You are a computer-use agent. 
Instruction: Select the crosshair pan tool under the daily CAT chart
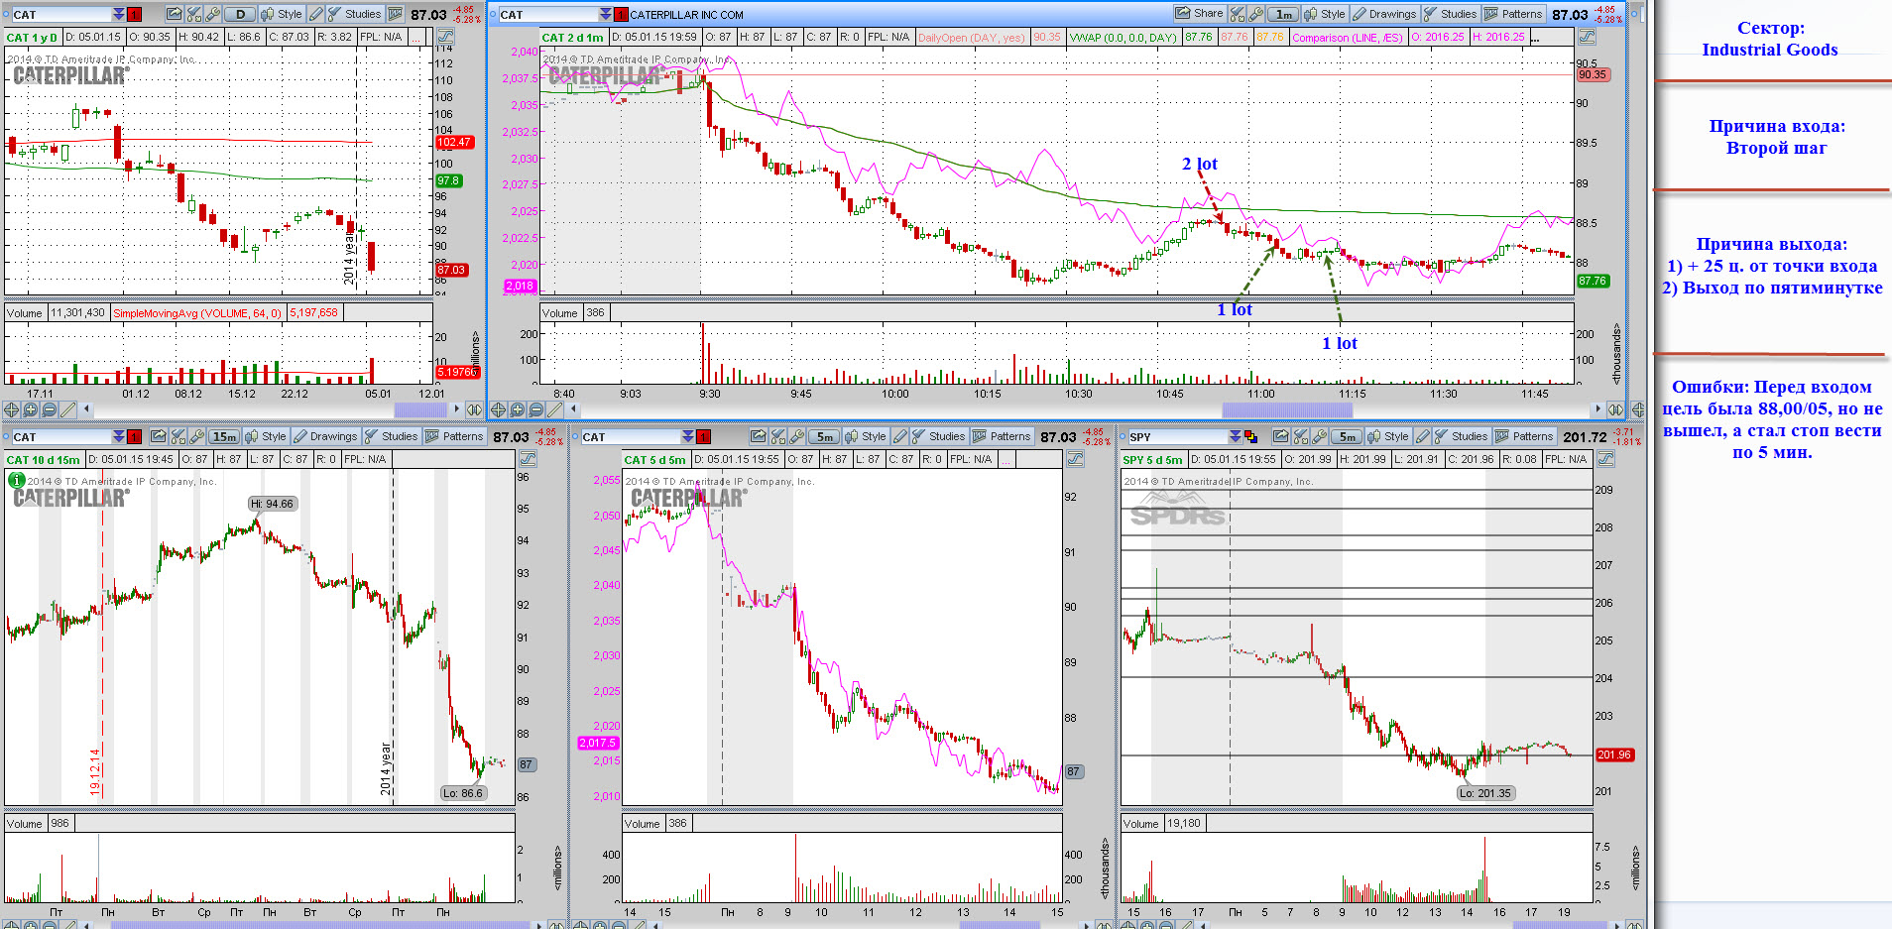[x=11, y=409]
